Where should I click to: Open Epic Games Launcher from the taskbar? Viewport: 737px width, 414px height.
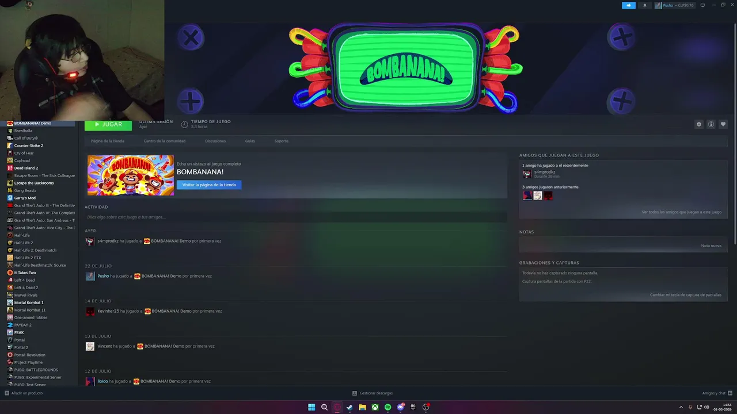(x=413, y=407)
